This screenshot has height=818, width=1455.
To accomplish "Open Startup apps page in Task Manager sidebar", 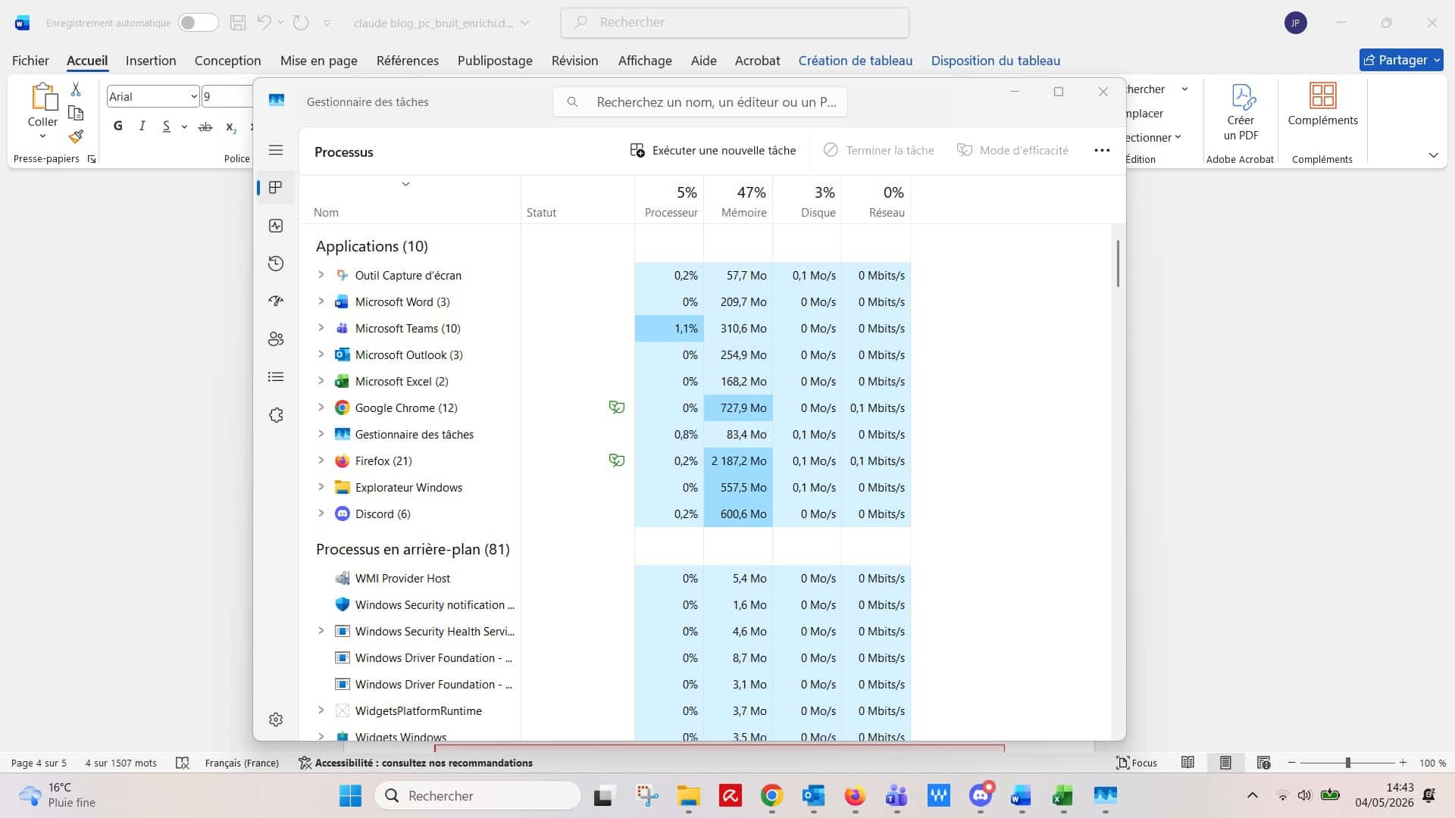I will 276,301.
